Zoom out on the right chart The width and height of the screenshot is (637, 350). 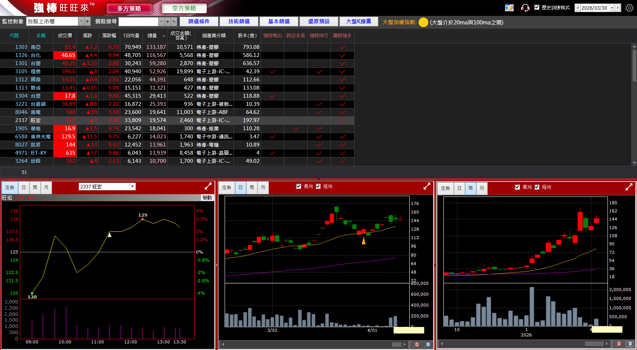pyautogui.click(x=630, y=344)
